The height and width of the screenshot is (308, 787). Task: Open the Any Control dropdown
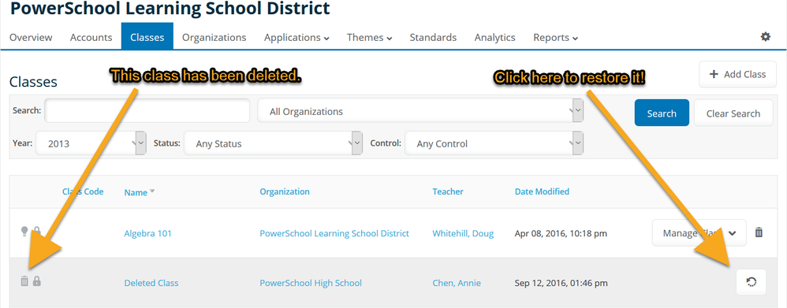(x=494, y=143)
